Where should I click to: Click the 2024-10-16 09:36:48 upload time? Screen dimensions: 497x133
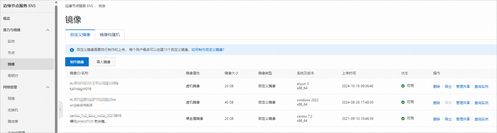click(357, 86)
